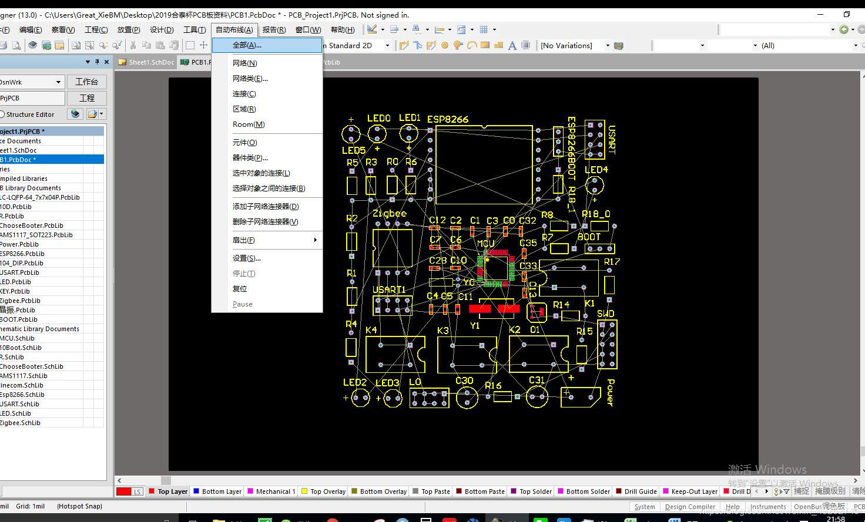This screenshot has width=865, height=522.
Task: Click the 工作台 button
Action: [x=87, y=82]
